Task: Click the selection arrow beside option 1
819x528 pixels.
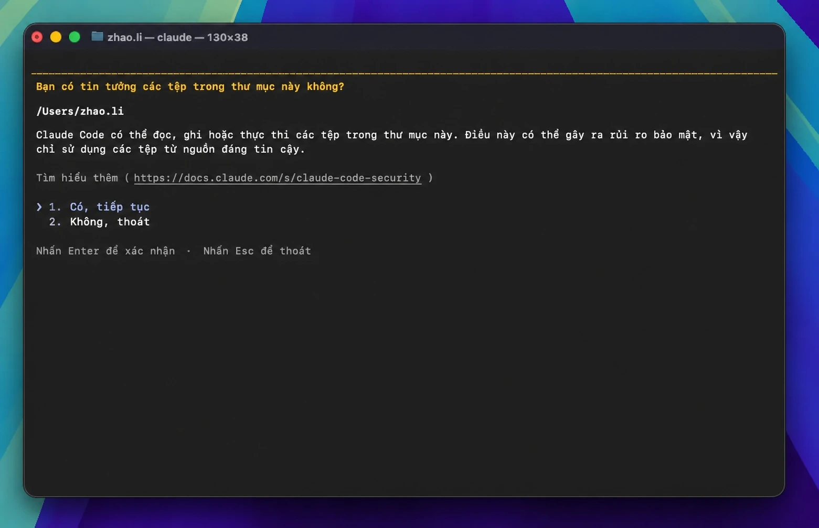Action: (39, 207)
